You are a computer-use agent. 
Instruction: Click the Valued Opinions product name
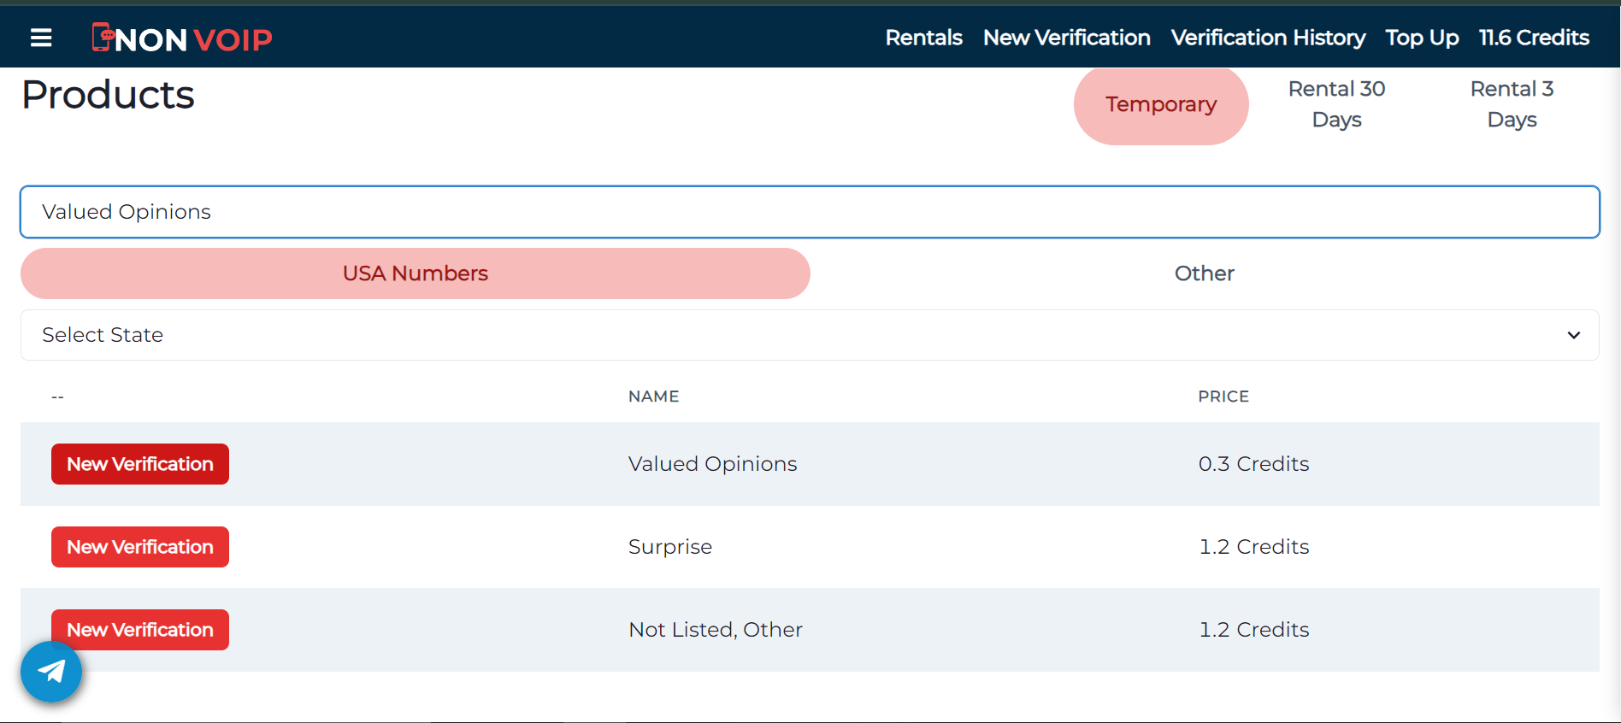point(713,464)
